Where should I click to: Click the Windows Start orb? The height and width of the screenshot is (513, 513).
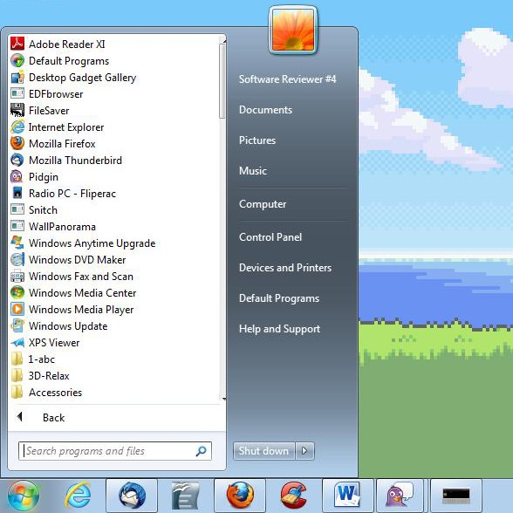click(x=23, y=496)
